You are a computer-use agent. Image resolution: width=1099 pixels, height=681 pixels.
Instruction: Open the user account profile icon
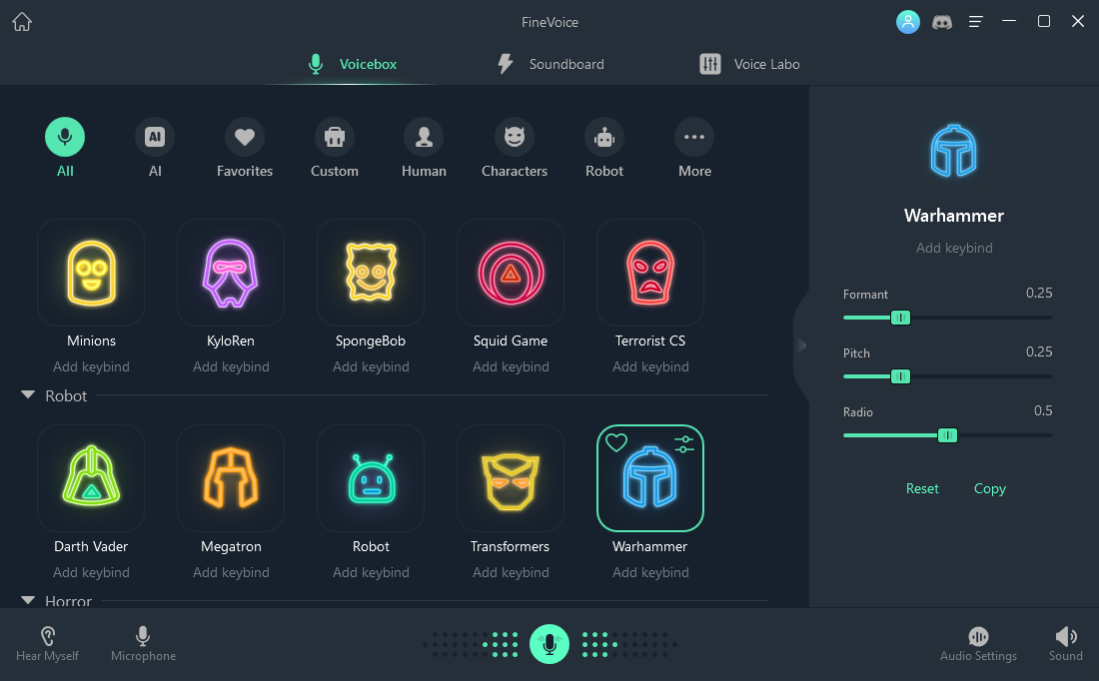tap(907, 22)
